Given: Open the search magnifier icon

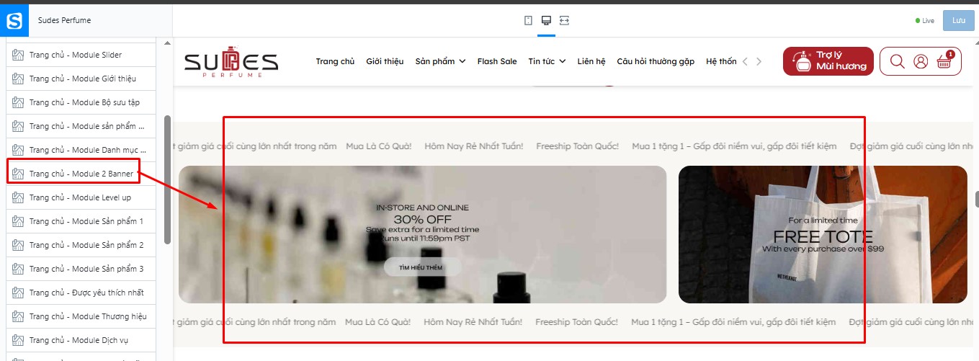Looking at the screenshot, I should pyautogui.click(x=897, y=61).
